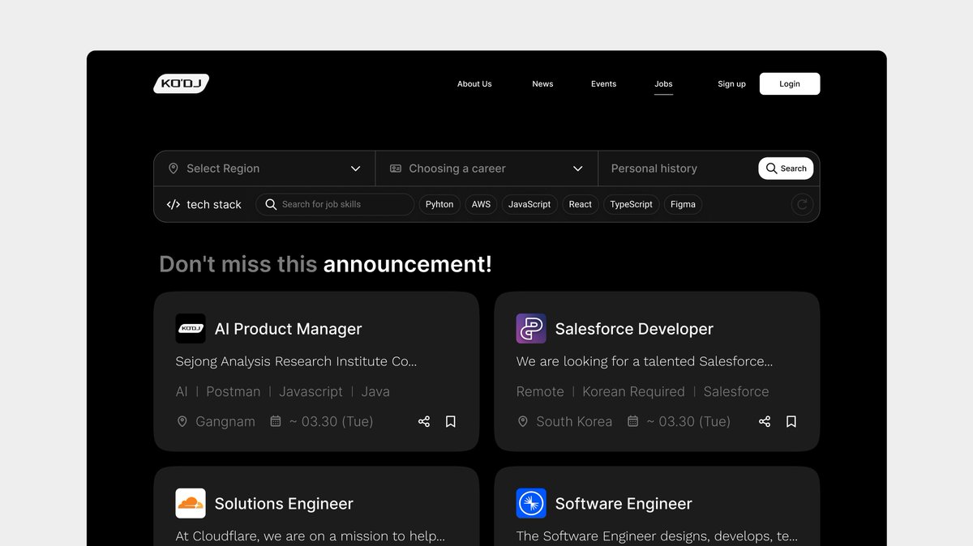
Task: Bookmark the AI Product Manager posting
Action: (x=451, y=421)
